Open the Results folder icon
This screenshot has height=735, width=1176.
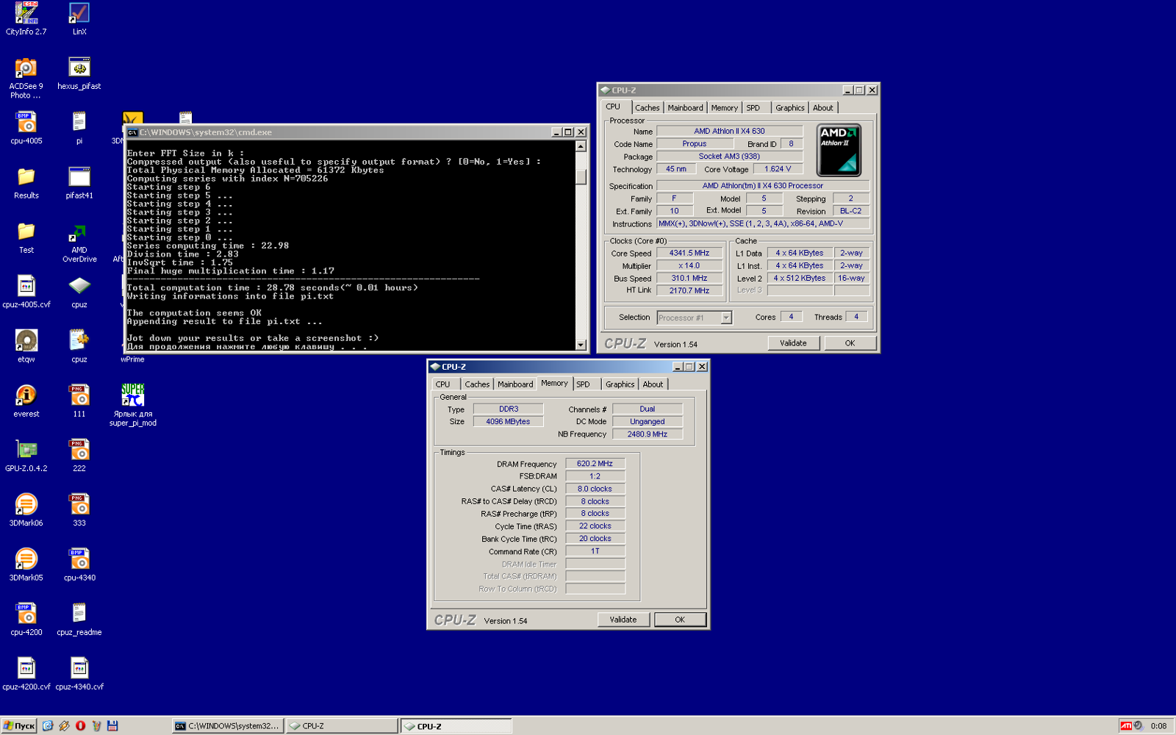26,182
